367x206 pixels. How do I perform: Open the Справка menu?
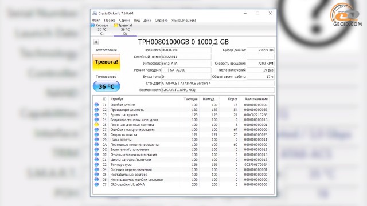point(161,21)
